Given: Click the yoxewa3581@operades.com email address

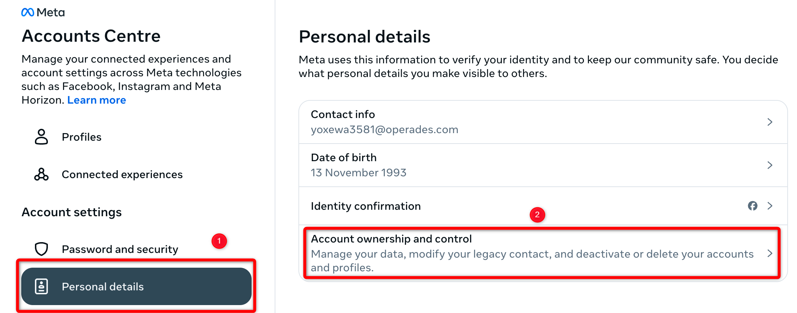Looking at the screenshot, I should click(384, 130).
